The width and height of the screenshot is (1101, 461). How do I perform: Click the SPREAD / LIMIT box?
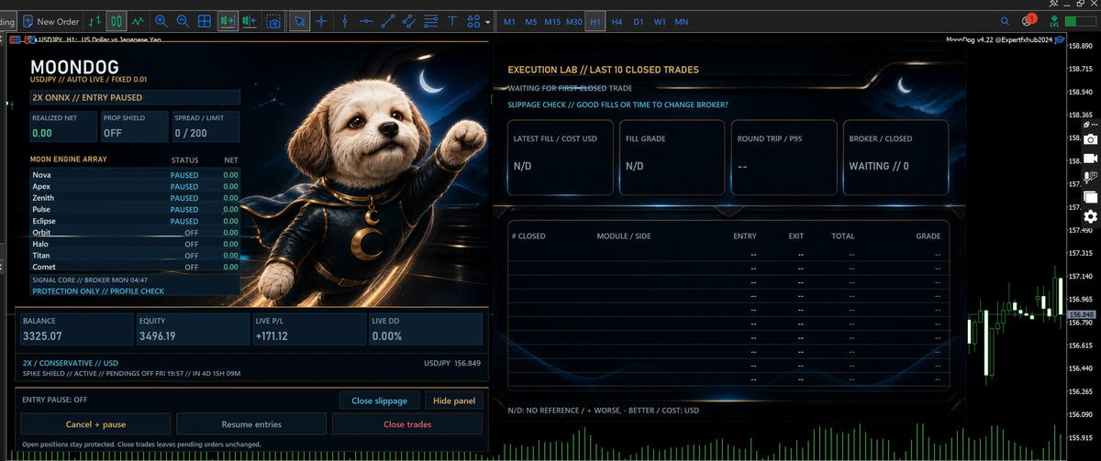click(206, 126)
